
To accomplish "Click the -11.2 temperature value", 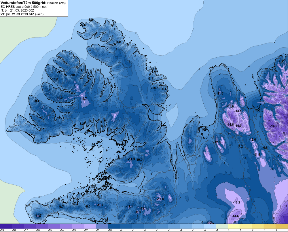I will pos(100,205).
